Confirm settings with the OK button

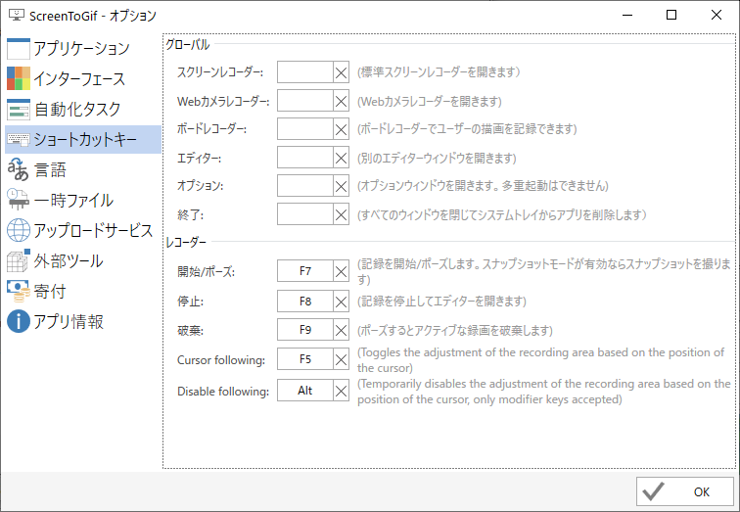[x=685, y=491]
